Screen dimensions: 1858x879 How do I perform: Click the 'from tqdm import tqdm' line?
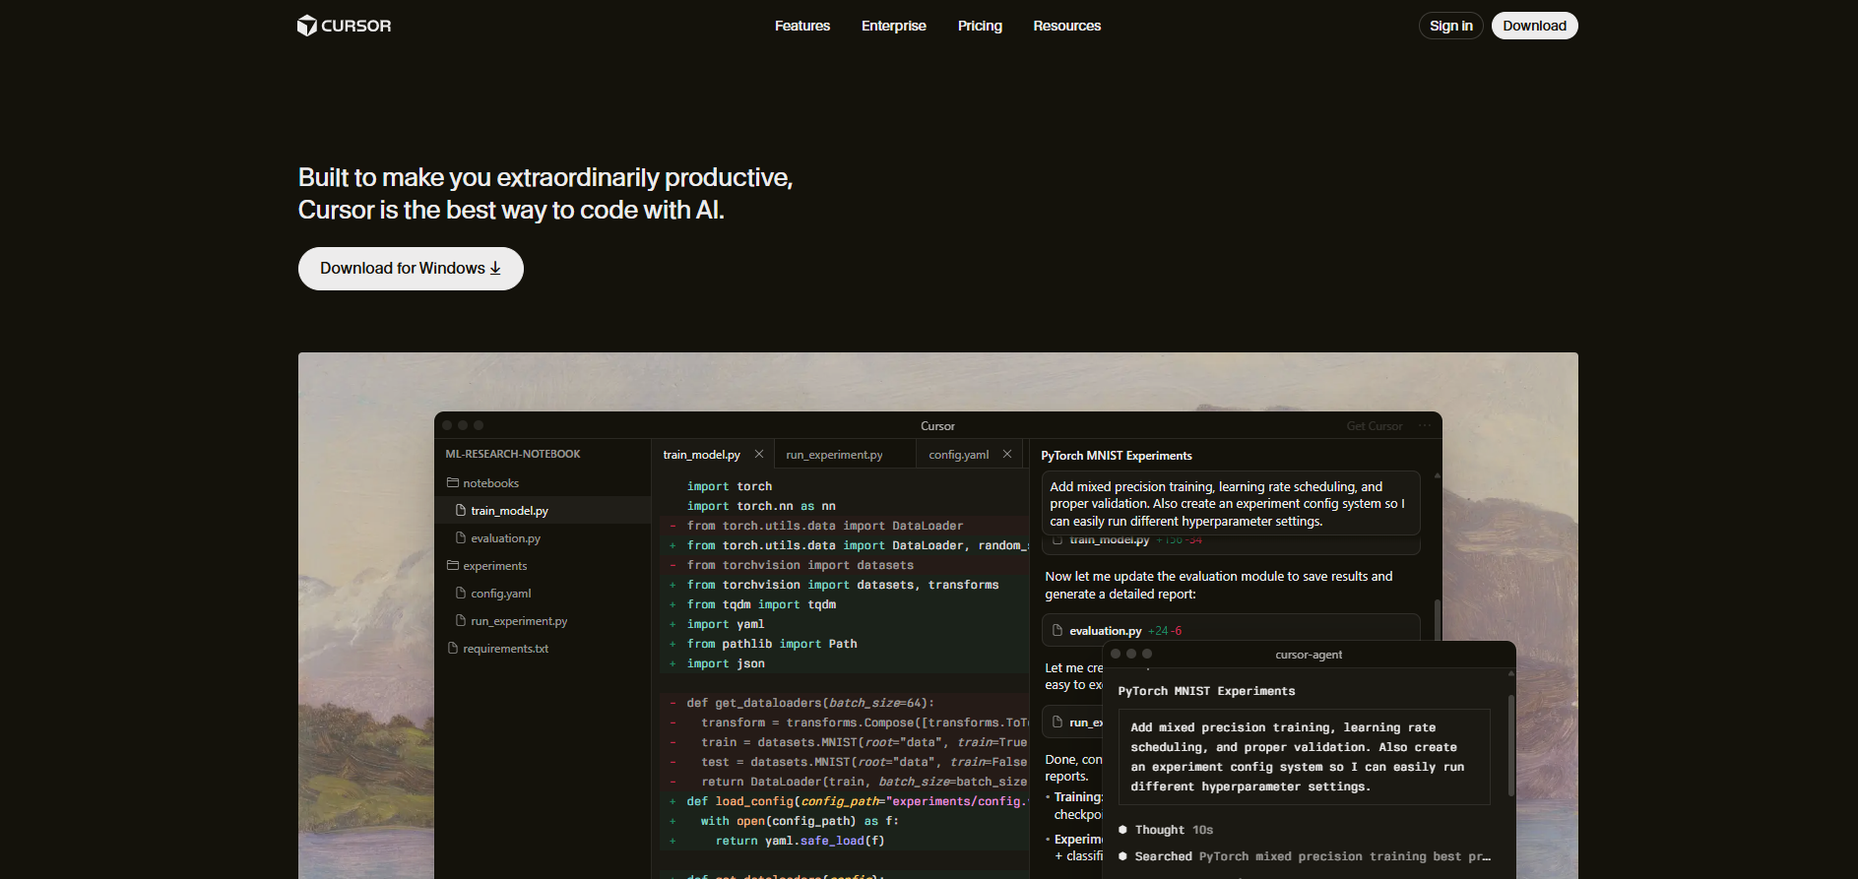[761, 604]
